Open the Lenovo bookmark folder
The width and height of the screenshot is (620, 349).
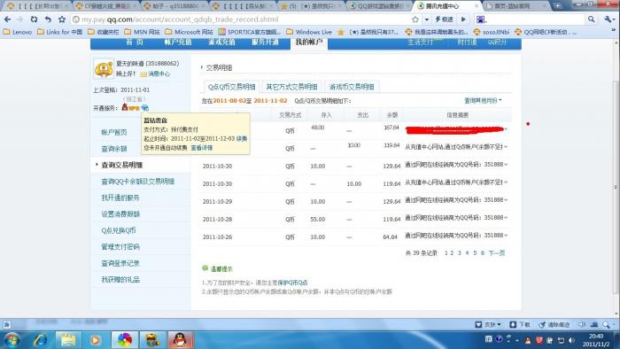18,32
